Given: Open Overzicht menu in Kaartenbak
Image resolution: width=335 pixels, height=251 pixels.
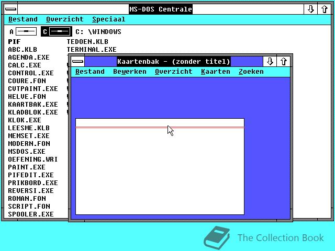Looking at the screenshot, I should (x=173, y=72).
